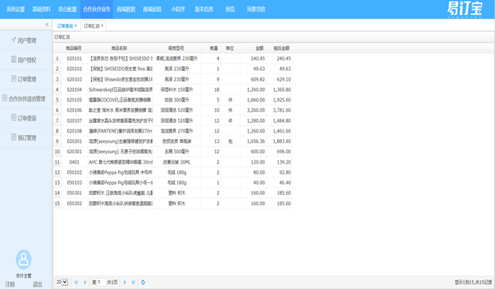Switch to the 订单查询 tab
Screen dimensions: 495x289
coord(65,26)
